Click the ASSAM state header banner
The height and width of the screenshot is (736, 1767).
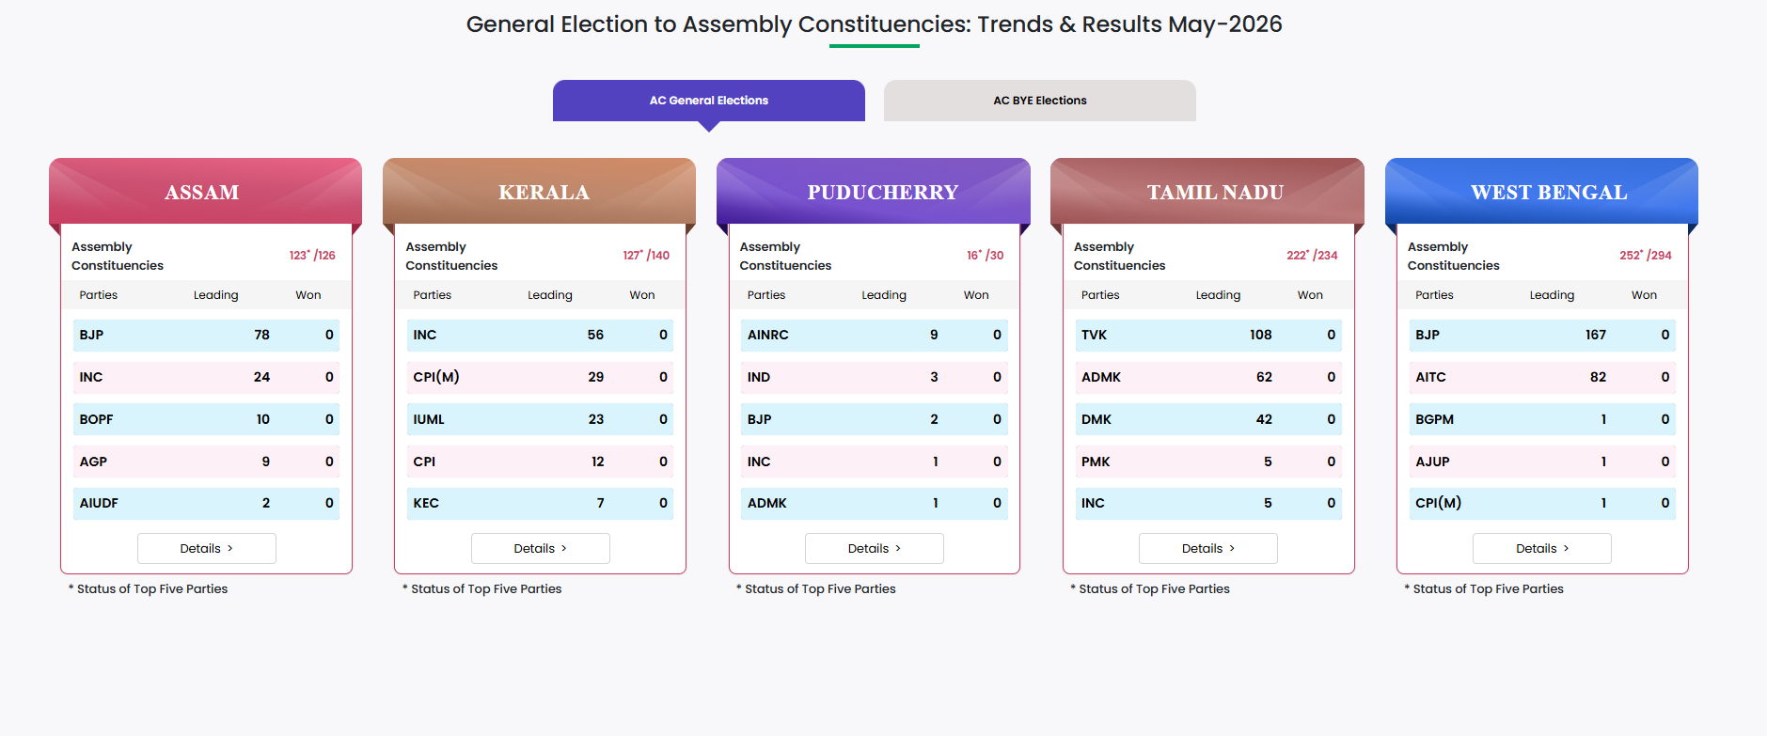tap(205, 192)
